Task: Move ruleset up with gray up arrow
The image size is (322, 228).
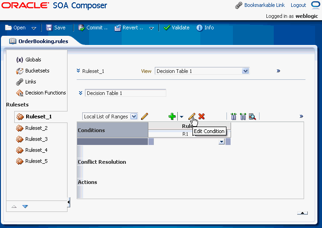Action: coord(14,206)
